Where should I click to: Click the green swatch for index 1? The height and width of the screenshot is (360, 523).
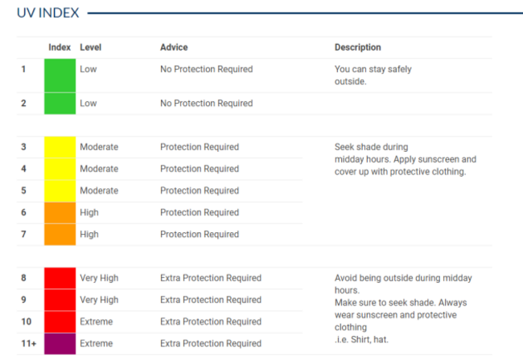tap(60, 76)
